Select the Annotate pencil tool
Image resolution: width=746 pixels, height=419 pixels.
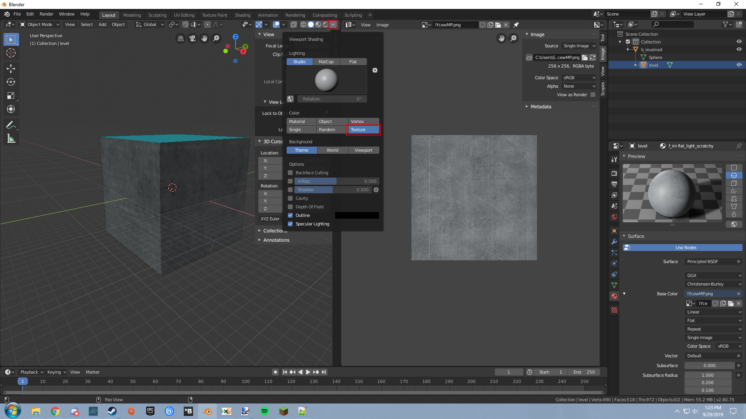(11, 125)
